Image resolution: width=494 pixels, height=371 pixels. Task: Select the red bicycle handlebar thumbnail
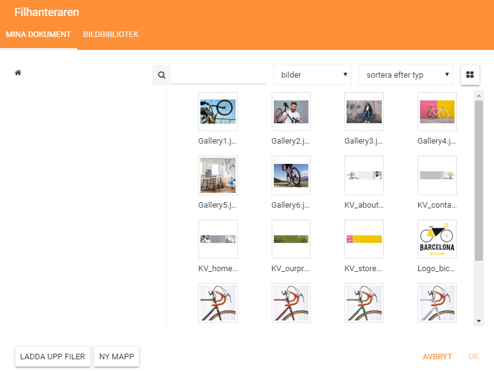[x=291, y=303]
